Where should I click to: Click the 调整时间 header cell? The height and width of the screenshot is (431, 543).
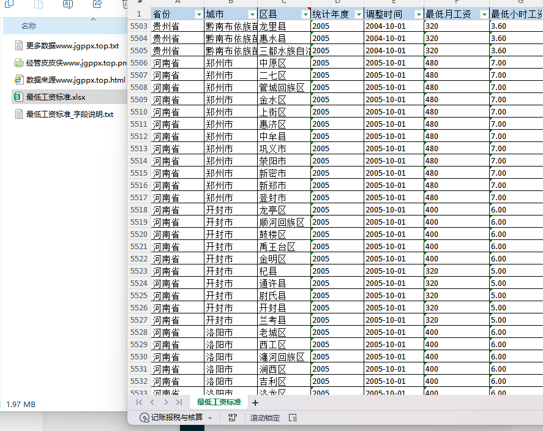click(394, 14)
